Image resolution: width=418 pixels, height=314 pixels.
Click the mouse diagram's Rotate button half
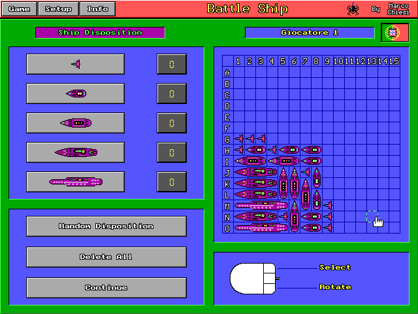point(270,289)
